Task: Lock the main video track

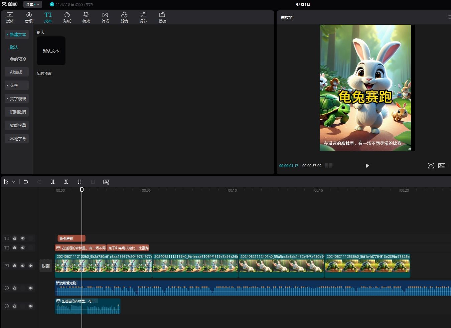Action: tap(15, 266)
